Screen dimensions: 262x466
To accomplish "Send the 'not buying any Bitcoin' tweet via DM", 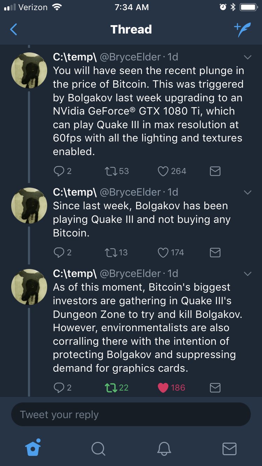I will pyautogui.click(x=215, y=252).
